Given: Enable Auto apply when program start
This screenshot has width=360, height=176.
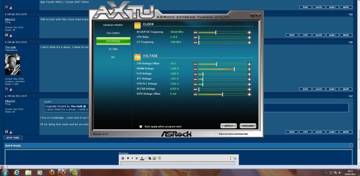Looking at the screenshot, I should [x=141, y=126].
